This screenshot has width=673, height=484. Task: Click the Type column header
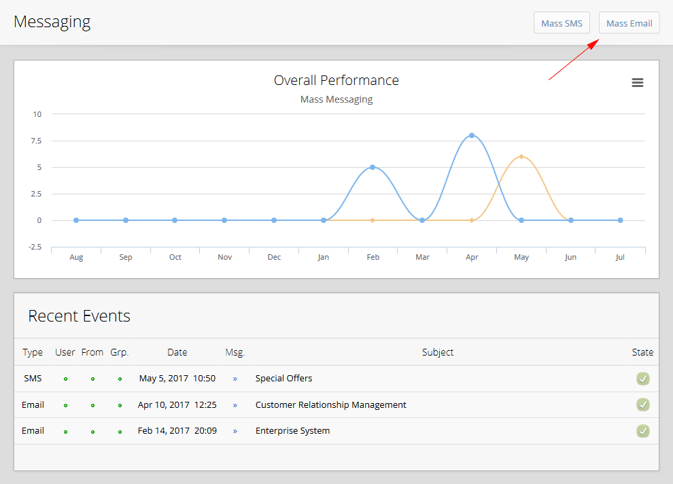pyautogui.click(x=33, y=352)
